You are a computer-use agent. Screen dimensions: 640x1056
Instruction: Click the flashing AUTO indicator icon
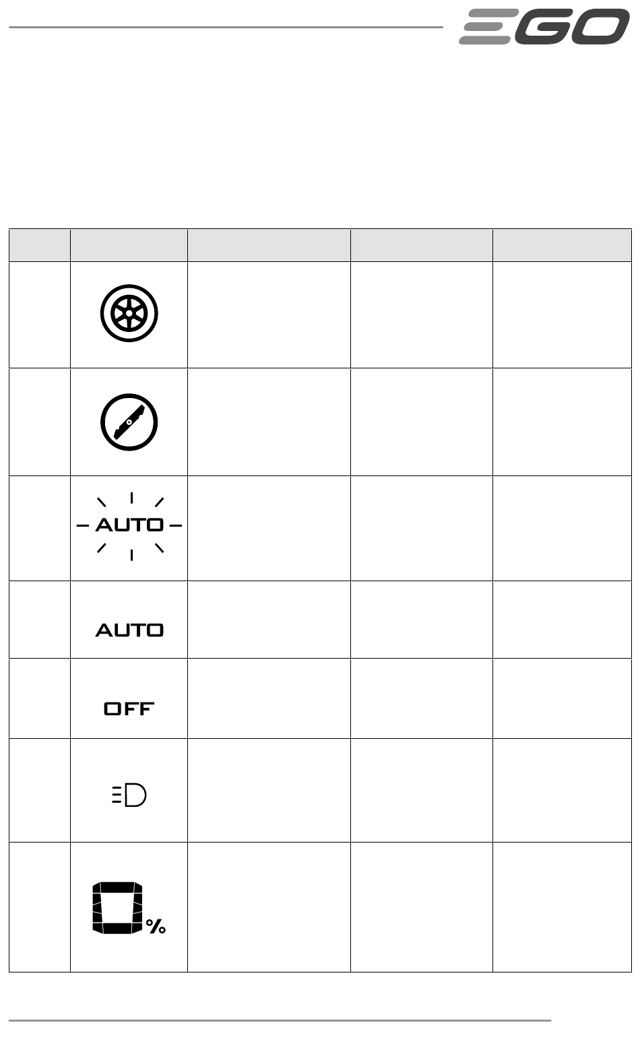coord(129,525)
